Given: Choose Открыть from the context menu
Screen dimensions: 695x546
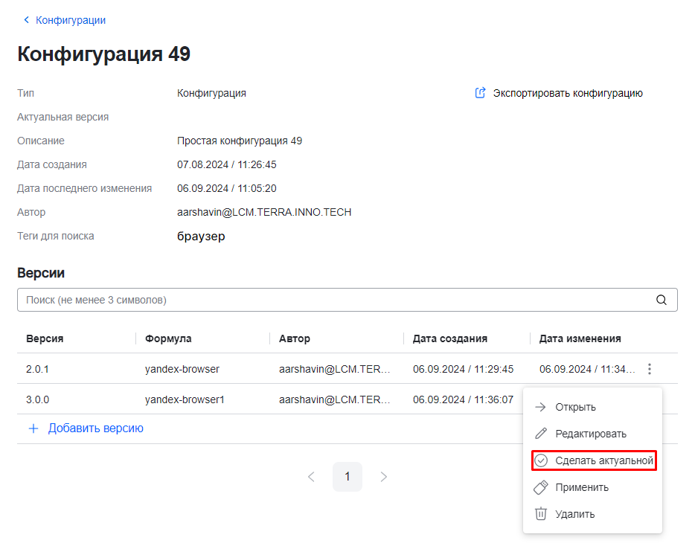Looking at the screenshot, I should [575, 407].
